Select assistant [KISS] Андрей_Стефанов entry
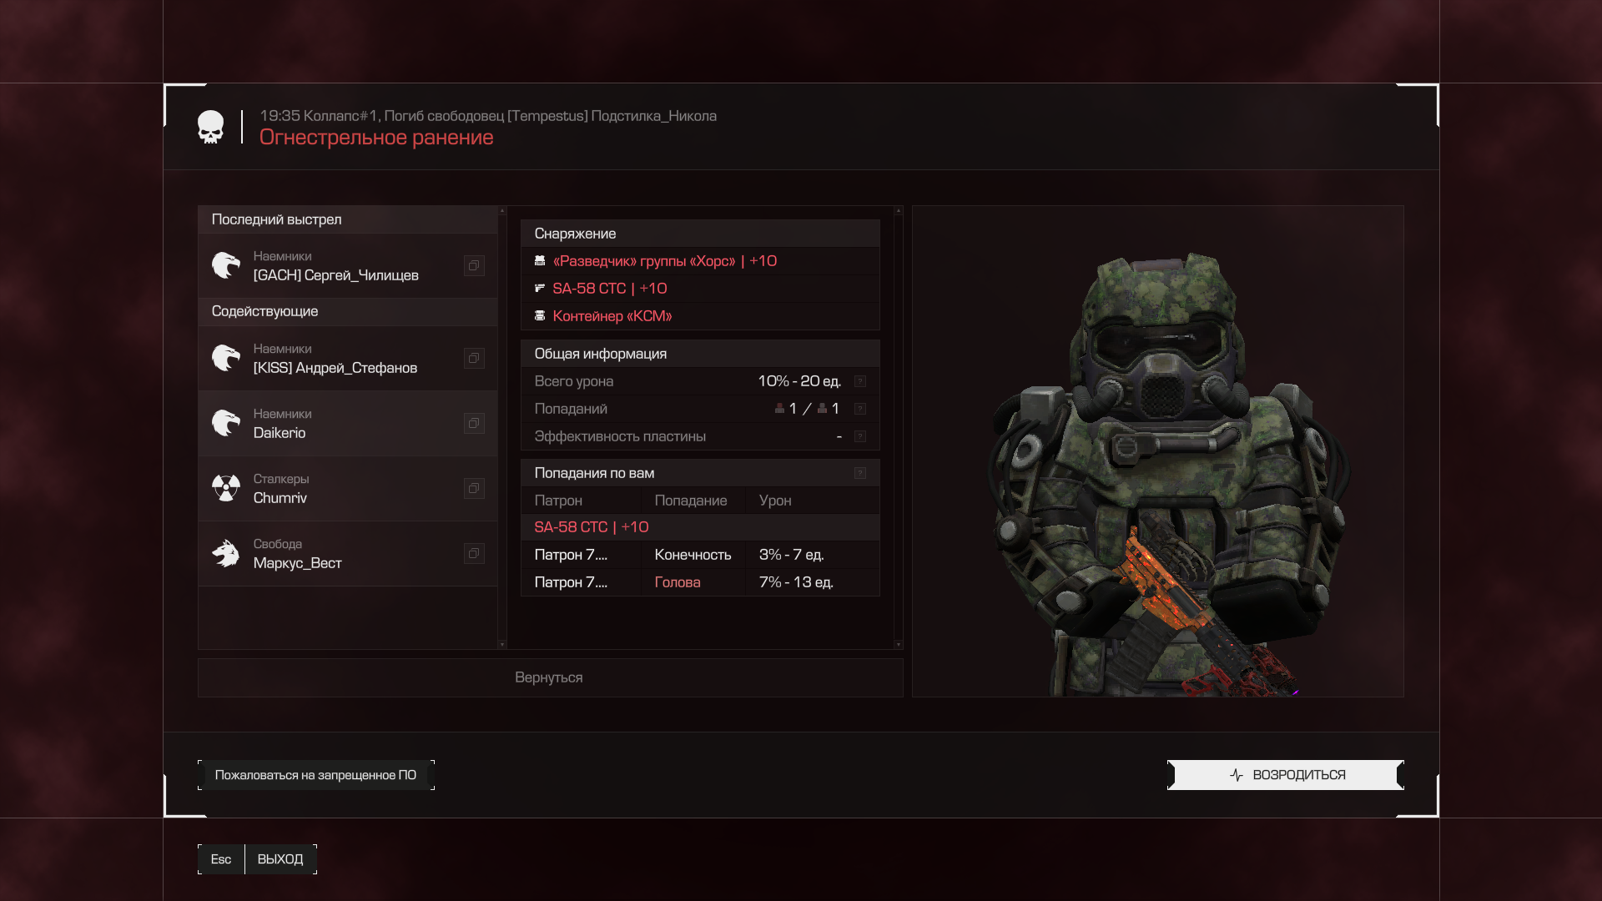1602x901 pixels. tap(348, 358)
